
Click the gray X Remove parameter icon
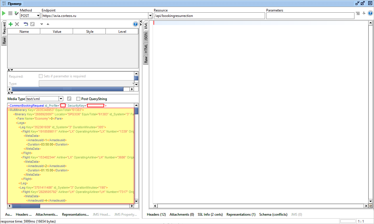click(x=17, y=24)
